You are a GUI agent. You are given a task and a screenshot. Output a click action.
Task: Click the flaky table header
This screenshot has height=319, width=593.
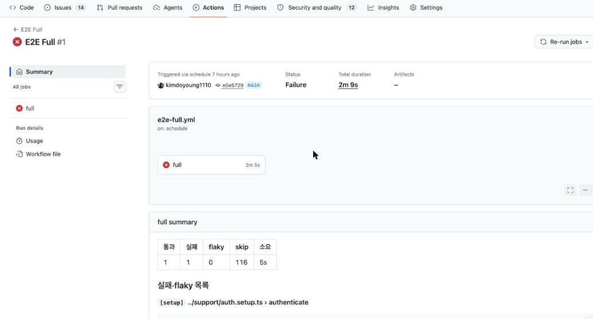[216, 247]
